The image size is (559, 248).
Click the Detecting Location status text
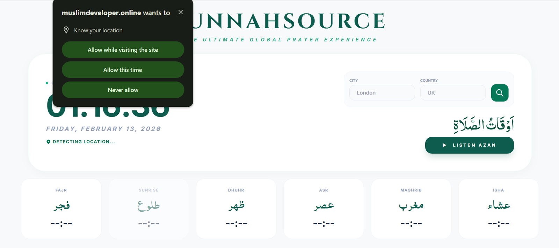coord(84,142)
